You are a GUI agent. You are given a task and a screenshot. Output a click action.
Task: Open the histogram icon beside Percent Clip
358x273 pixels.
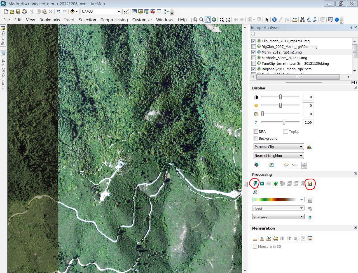tap(309, 147)
